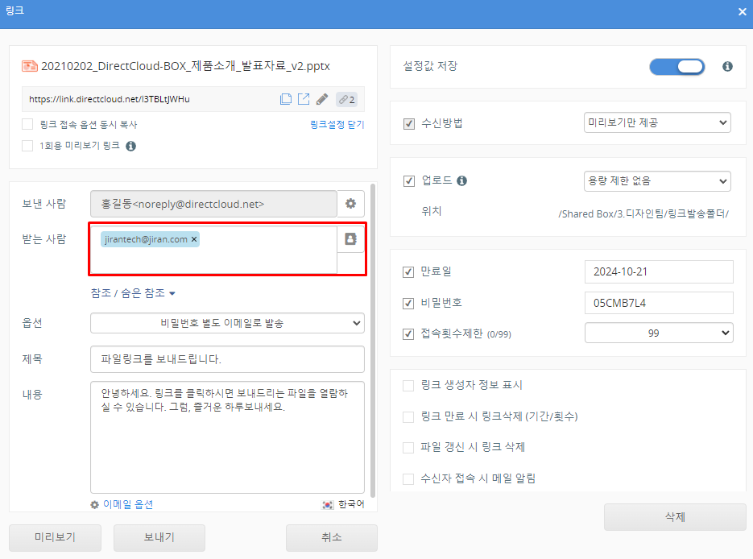Click the 제목 subject input field
The width and height of the screenshot is (753, 559).
point(227,359)
